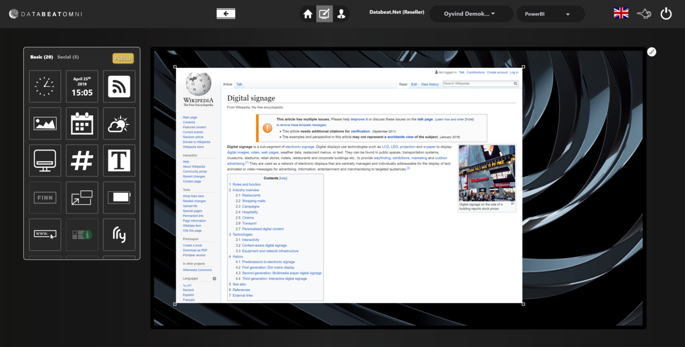The width and height of the screenshot is (685, 347).
Task: Open the weather widget
Action: point(119,123)
